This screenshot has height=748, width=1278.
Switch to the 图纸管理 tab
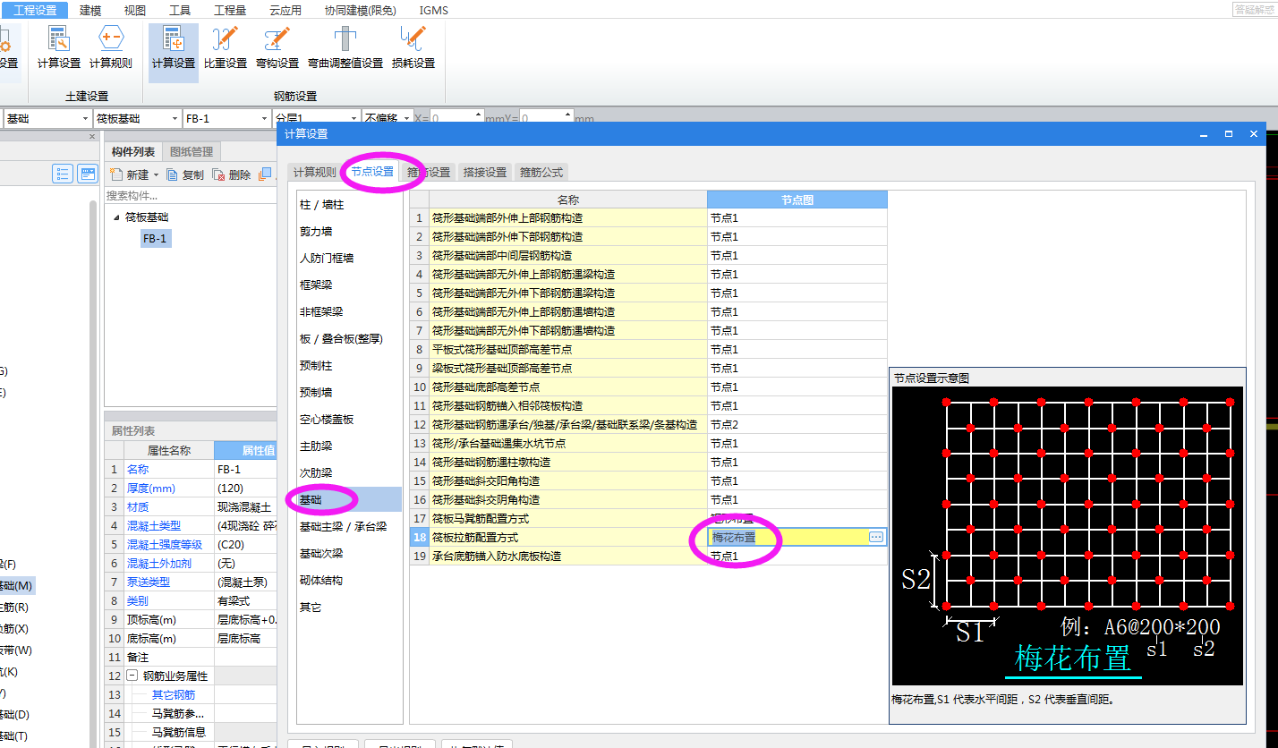pyautogui.click(x=192, y=152)
